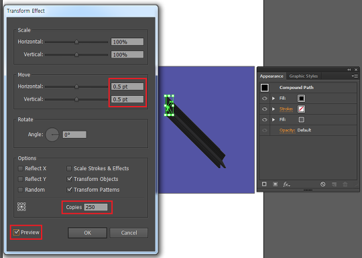Add New Fill in Appearance panel
362x258 pixels.
(276, 184)
